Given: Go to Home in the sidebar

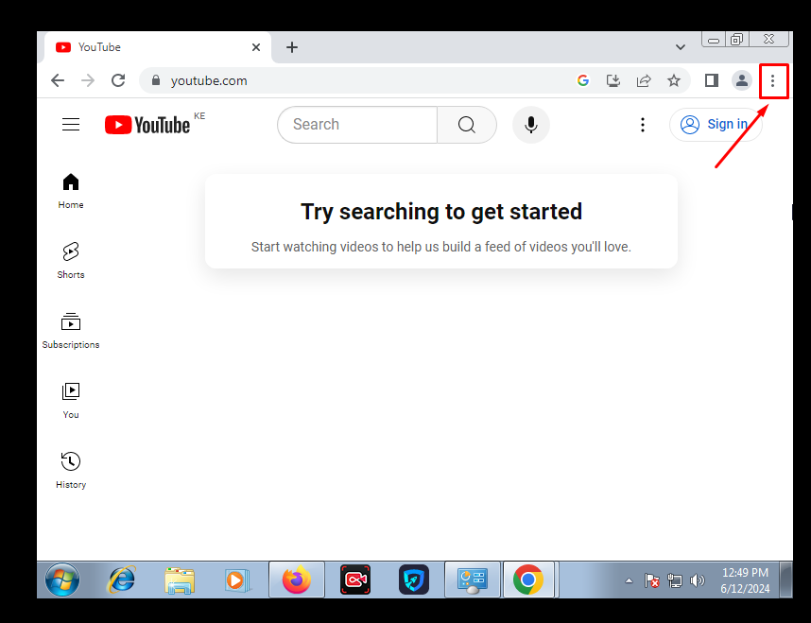Looking at the screenshot, I should [71, 191].
